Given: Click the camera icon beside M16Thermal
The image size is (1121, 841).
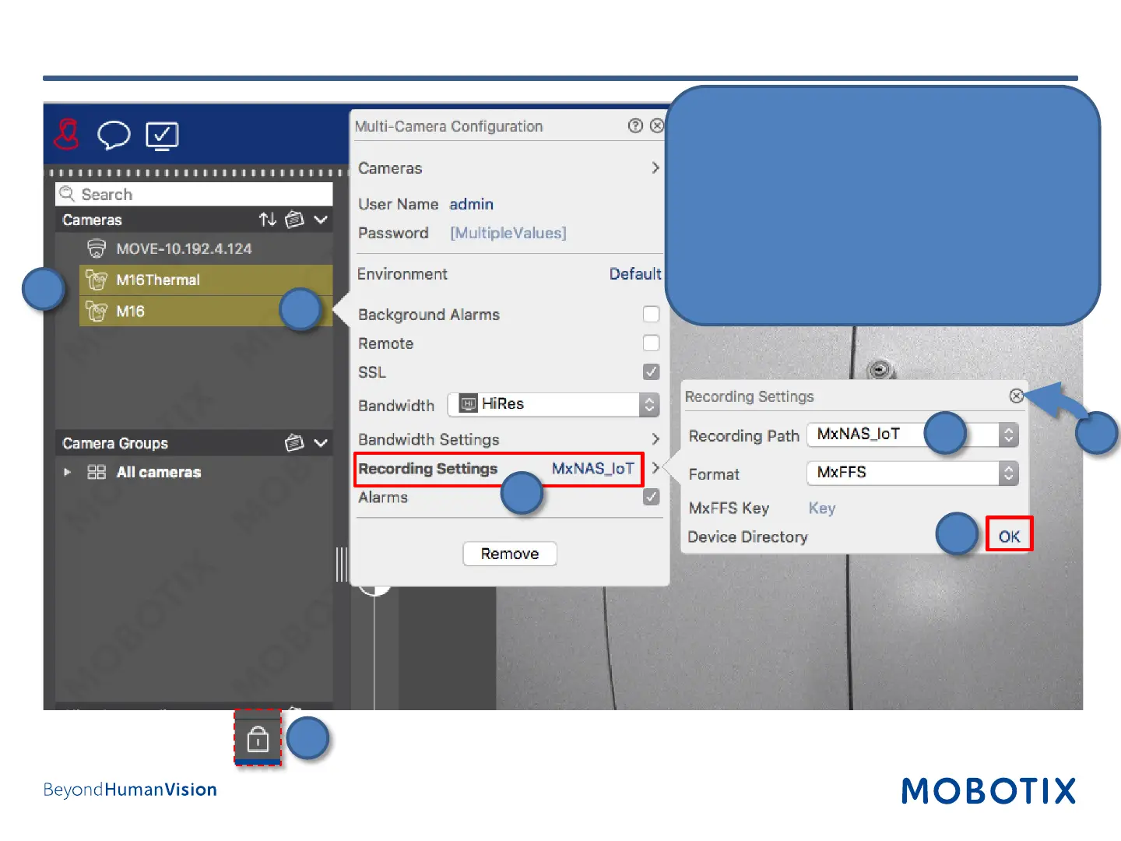Looking at the screenshot, I should point(97,280).
